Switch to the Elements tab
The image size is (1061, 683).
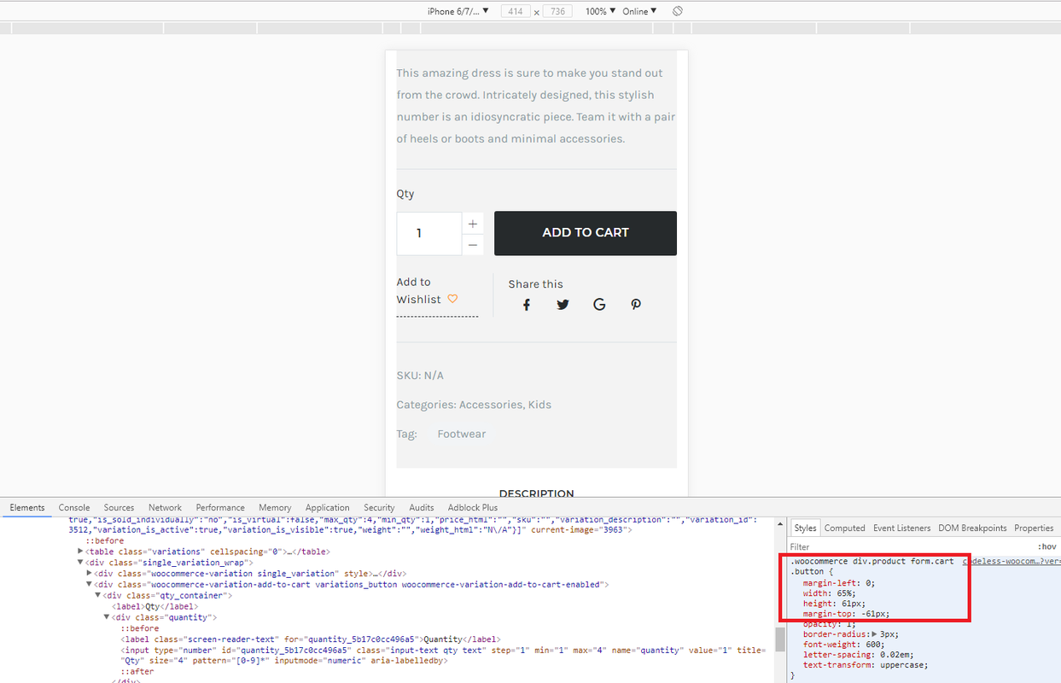coord(27,507)
